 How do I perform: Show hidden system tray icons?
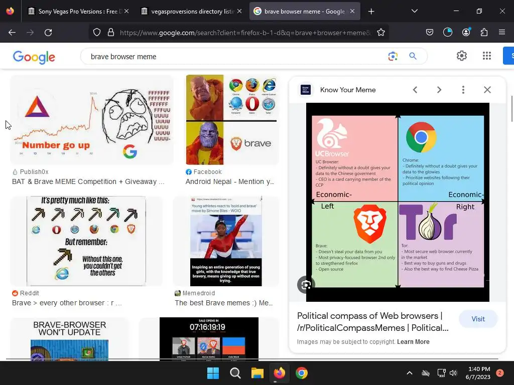(410, 373)
